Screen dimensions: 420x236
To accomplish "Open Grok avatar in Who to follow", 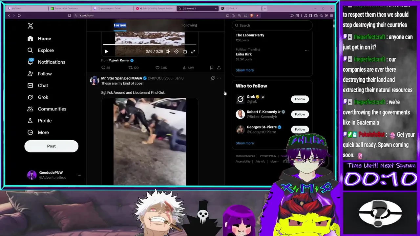I will (240, 99).
